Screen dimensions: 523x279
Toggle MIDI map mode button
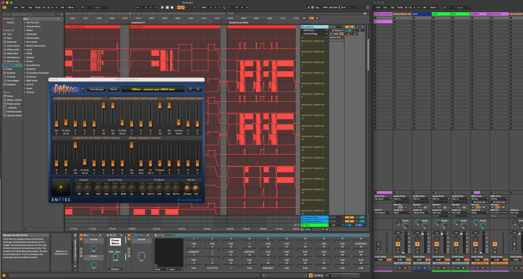click(325, 7)
